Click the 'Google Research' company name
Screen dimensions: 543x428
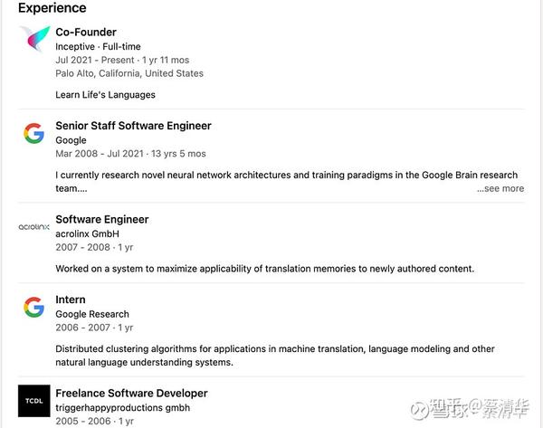click(x=92, y=314)
